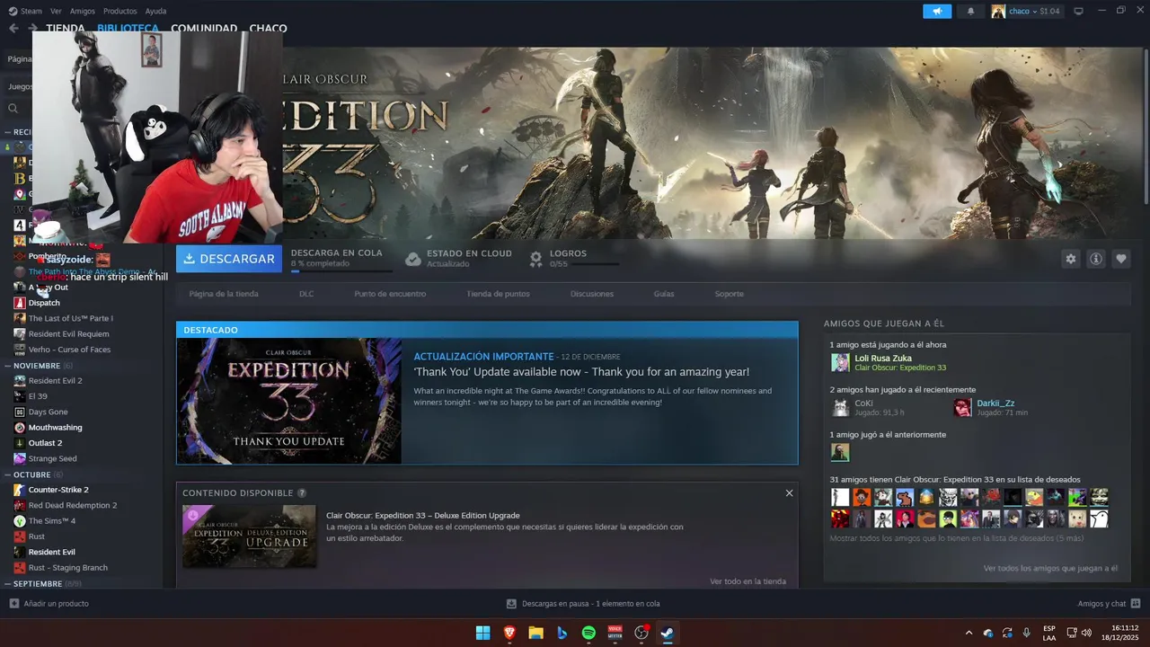Image resolution: width=1150 pixels, height=647 pixels.
Task: Open the chaco account dropdown
Action: (1034, 12)
